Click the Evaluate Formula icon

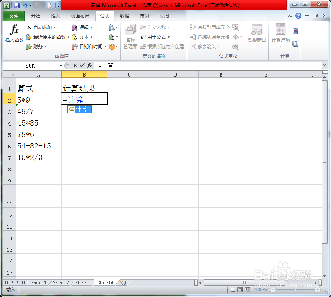click(x=235, y=47)
